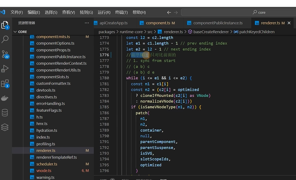Open explorer more actions ellipsis

pyautogui.click(x=87, y=23)
